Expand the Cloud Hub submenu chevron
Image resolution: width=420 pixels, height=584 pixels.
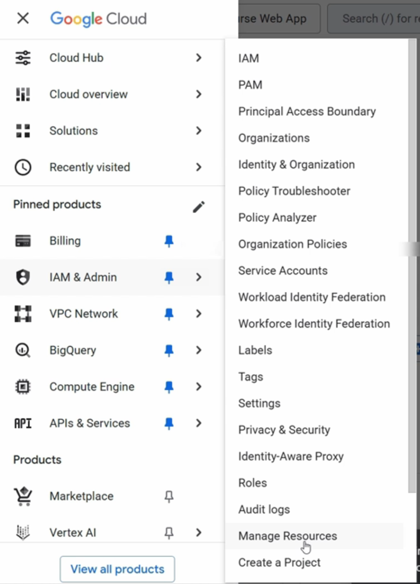(x=199, y=58)
